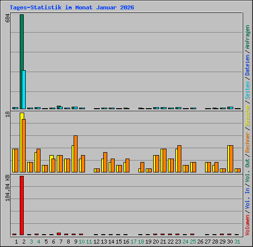The image size is (253, 247).
Task: Click green weekend day label 3
Action: coord(31,242)
